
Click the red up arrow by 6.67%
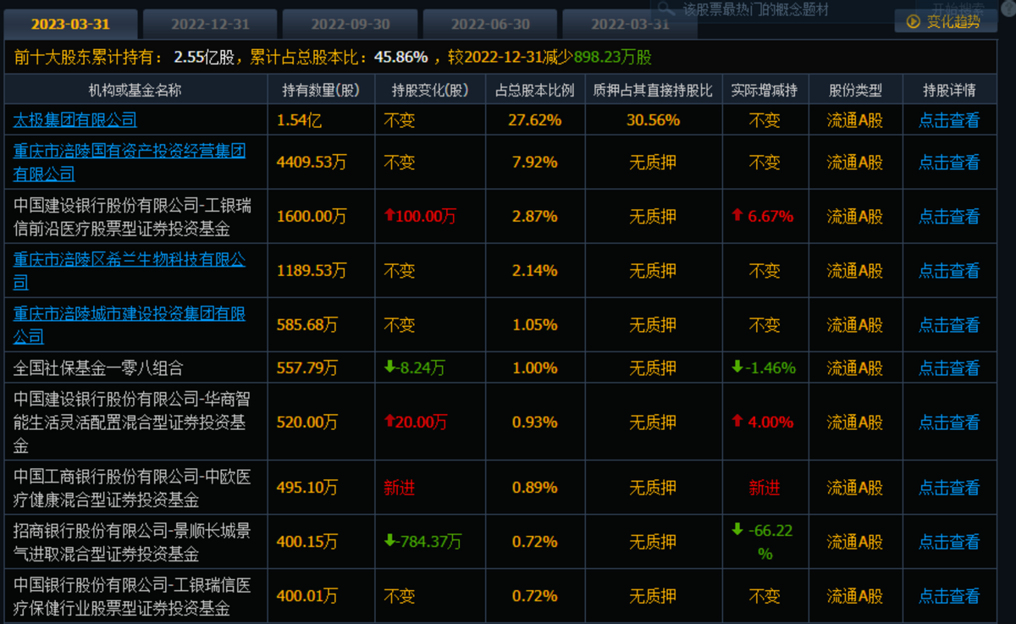[x=737, y=216]
